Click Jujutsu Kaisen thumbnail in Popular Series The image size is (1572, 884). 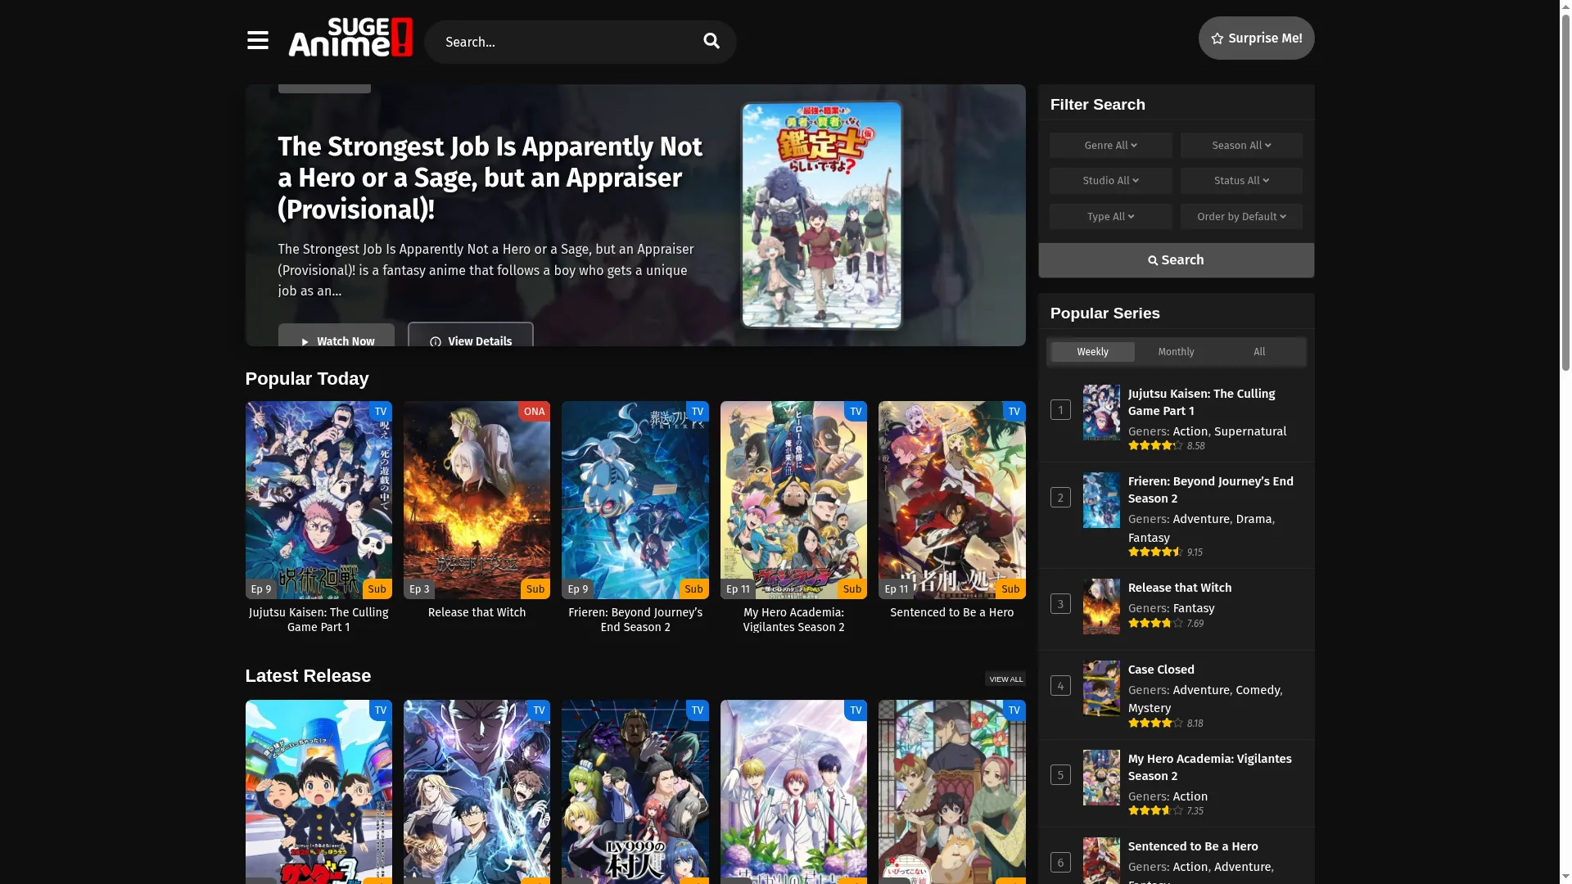coord(1101,413)
